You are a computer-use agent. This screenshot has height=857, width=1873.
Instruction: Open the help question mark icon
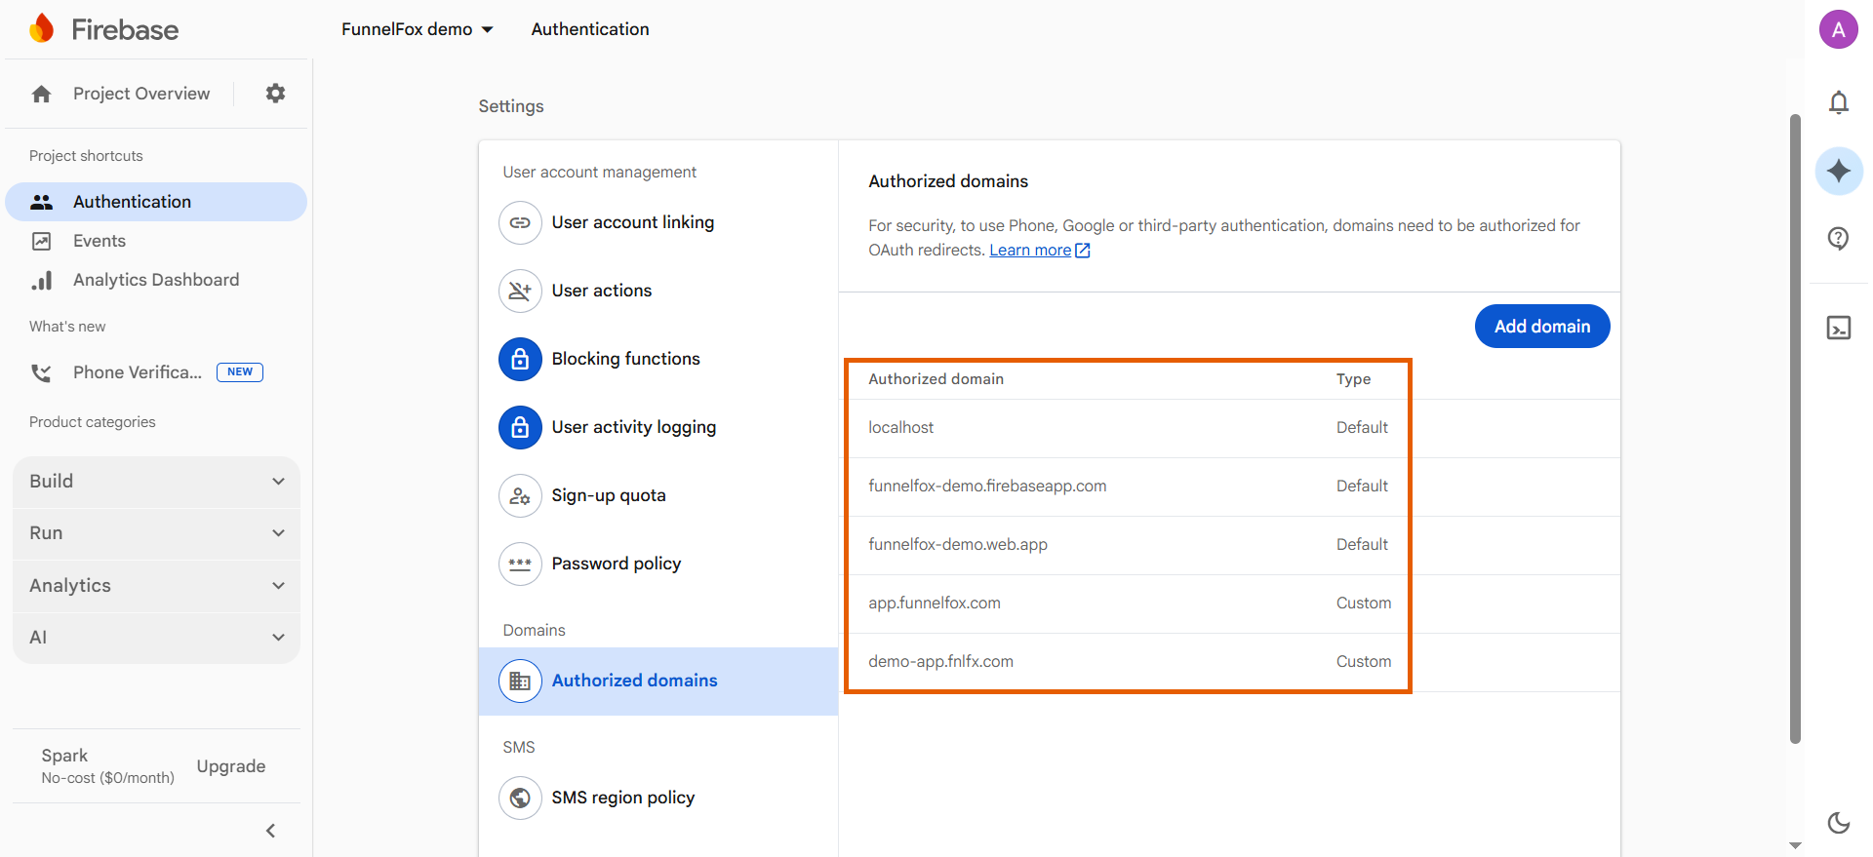pyautogui.click(x=1839, y=238)
